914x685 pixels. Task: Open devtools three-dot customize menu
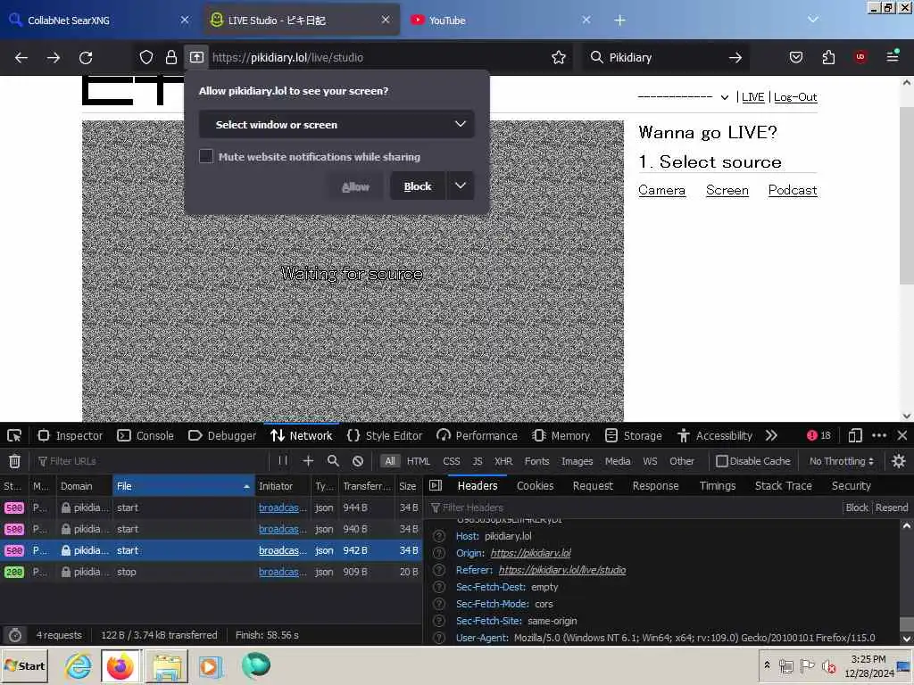[879, 435]
